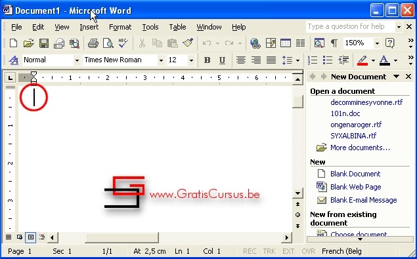Open the Format menu
Viewport: 417px width, 259px height.
(120, 27)
